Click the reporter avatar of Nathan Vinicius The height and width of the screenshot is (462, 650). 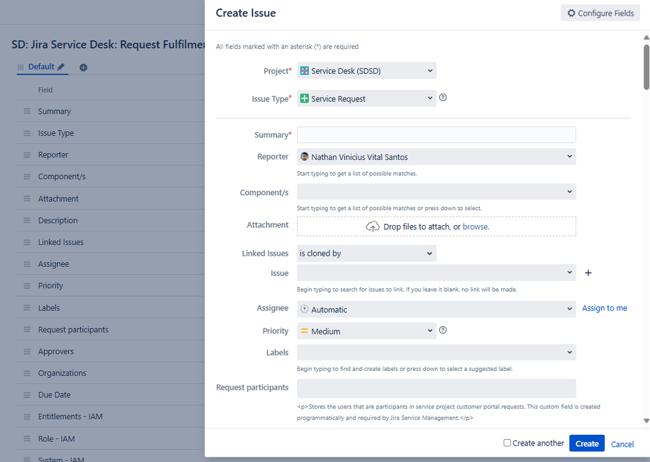tap(305, 156)
